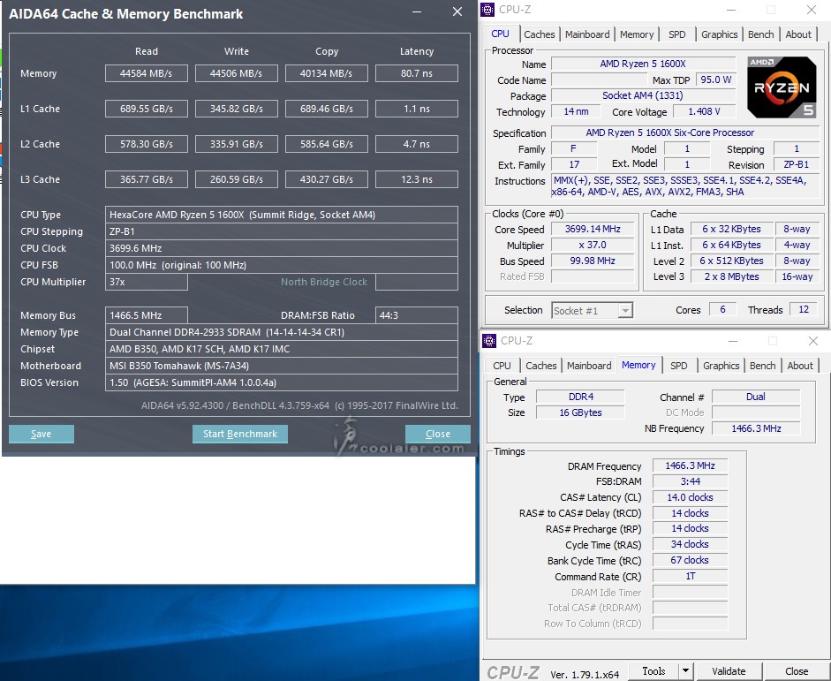Screen dimensions: 831x681
Task: Click the Close button in lower CPU-Z window
Action: [x=797, y=671]
